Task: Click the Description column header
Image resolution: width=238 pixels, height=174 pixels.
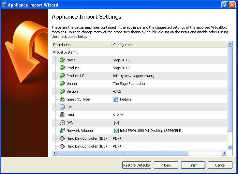Action: tap(82, 45)
